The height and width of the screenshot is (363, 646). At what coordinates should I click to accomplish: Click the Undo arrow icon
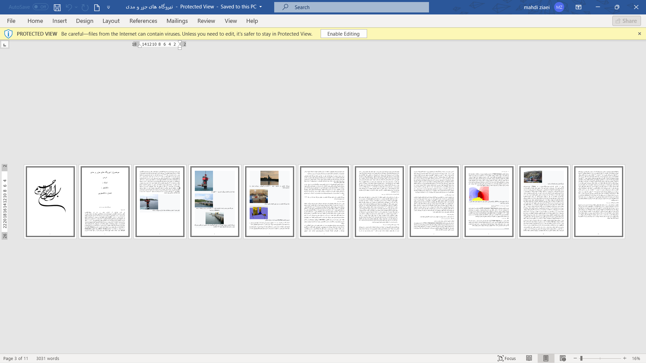click(x=69, y=7)
